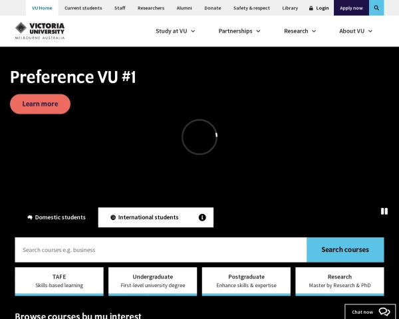Click the Apply now button

pyautogui.click(x=351, y=8)
